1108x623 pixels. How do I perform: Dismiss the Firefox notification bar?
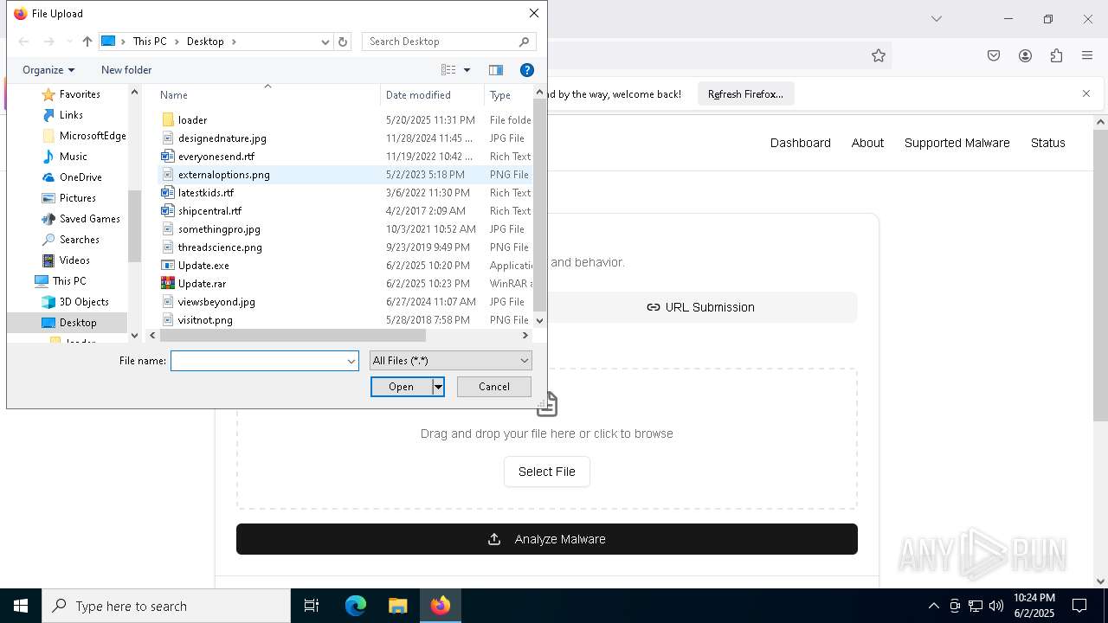pos(1086,93)
